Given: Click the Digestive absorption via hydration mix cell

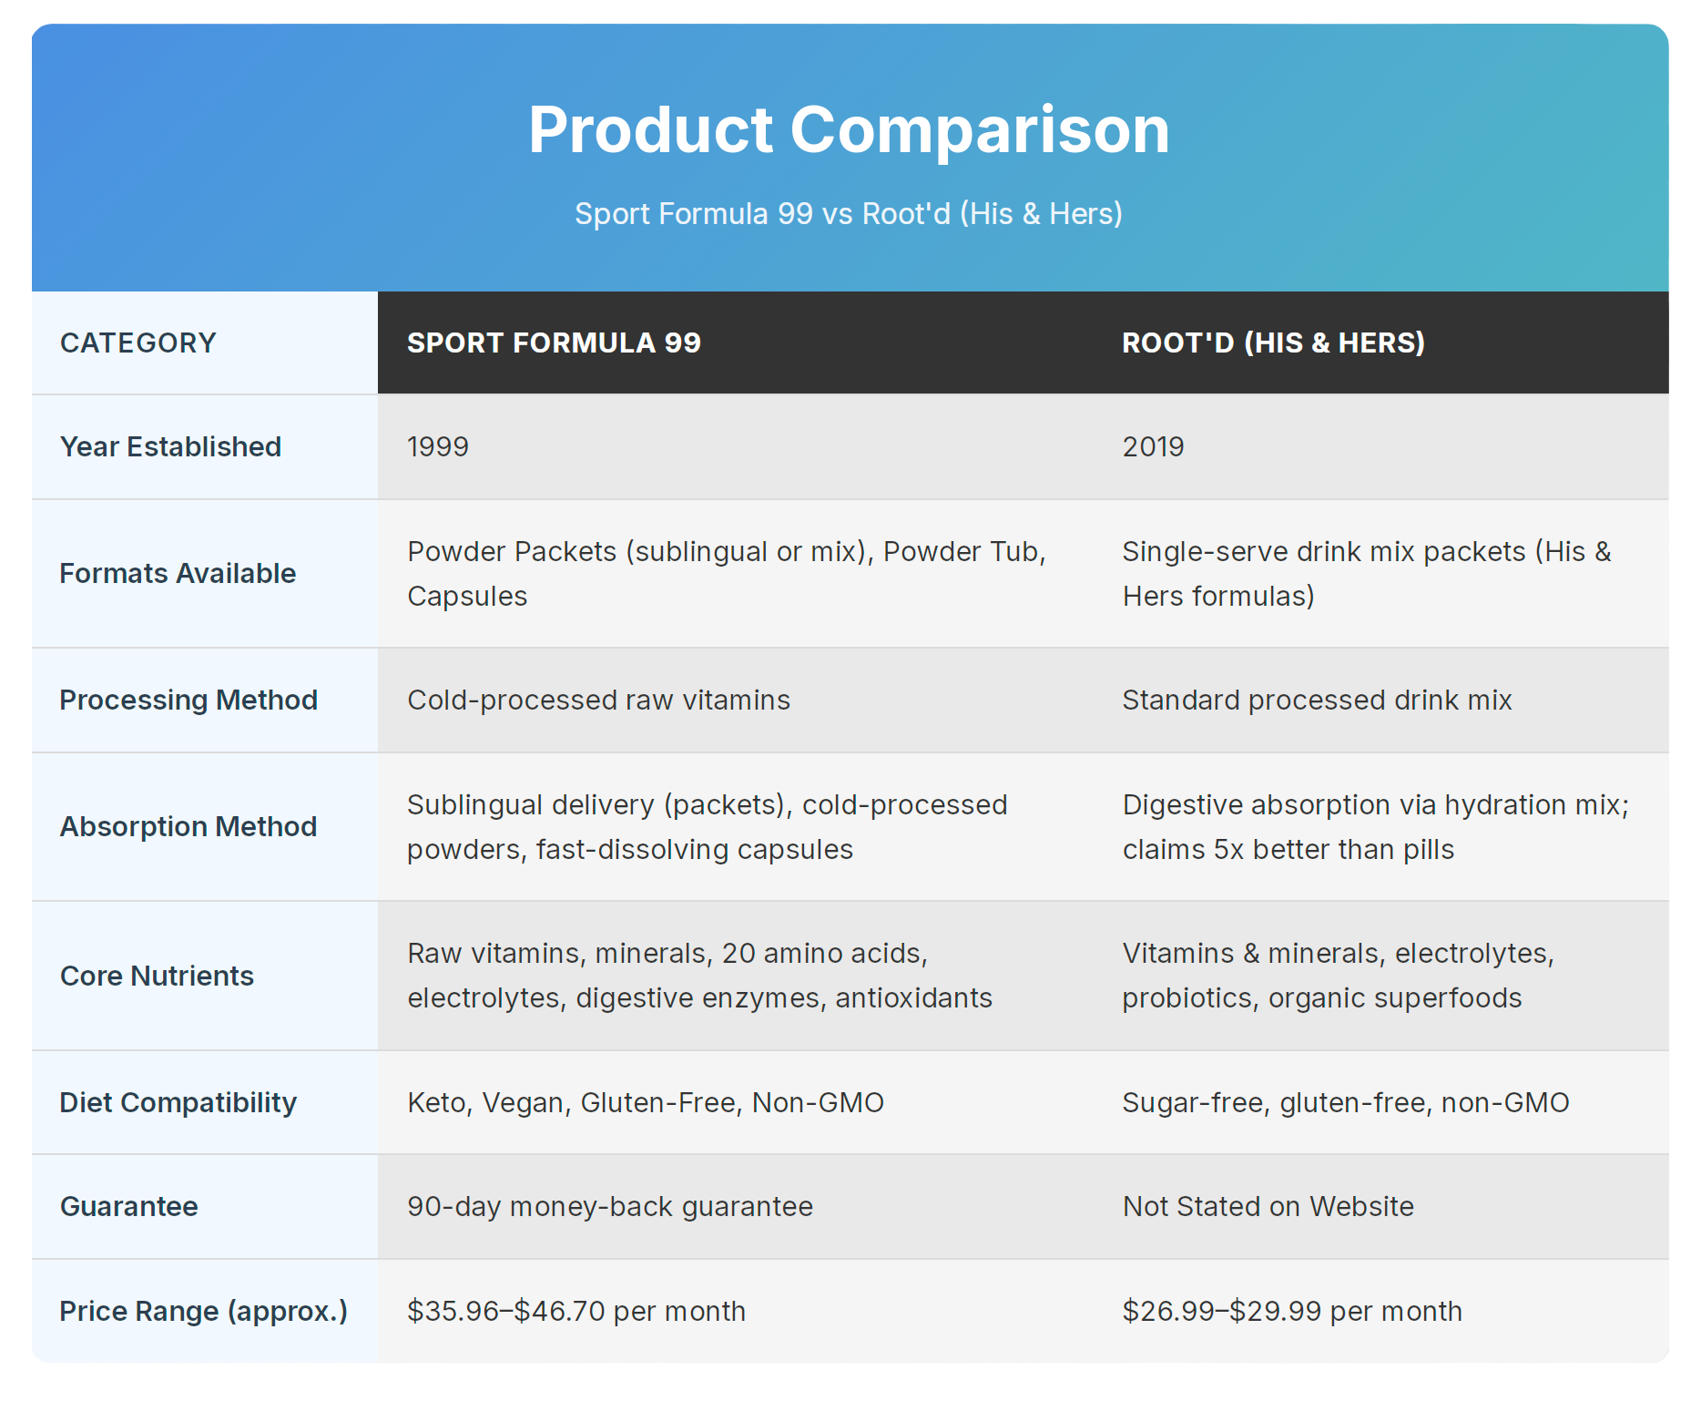Looking at the screenshot, I should click(1375, 827).
